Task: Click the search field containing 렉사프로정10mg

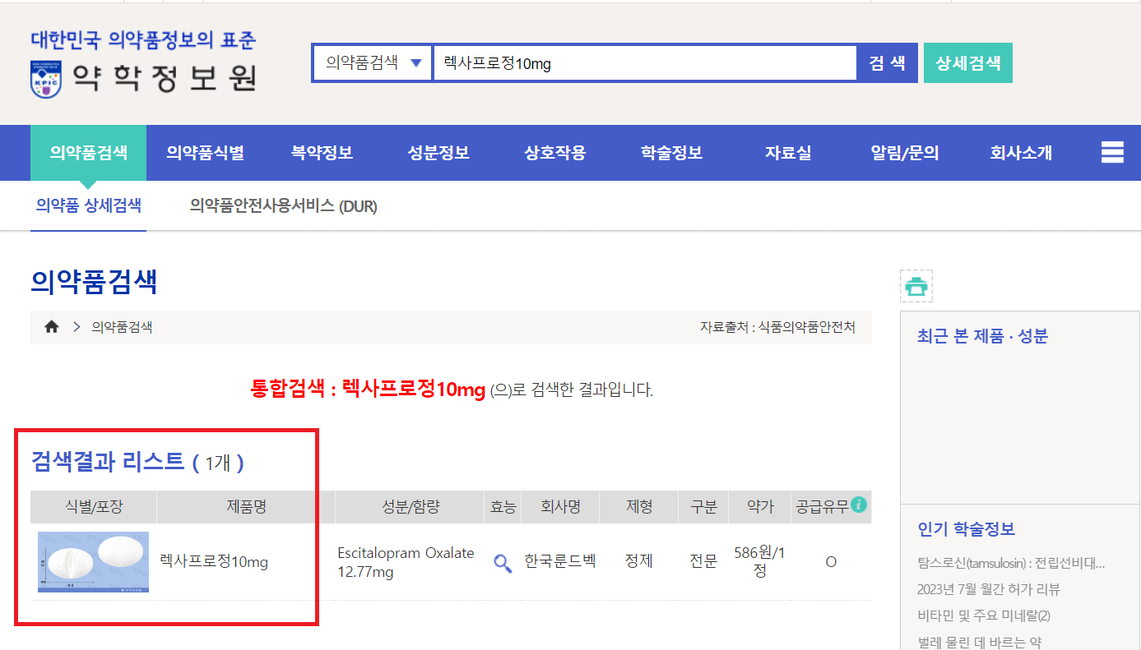Action: (x=646, y=63)
